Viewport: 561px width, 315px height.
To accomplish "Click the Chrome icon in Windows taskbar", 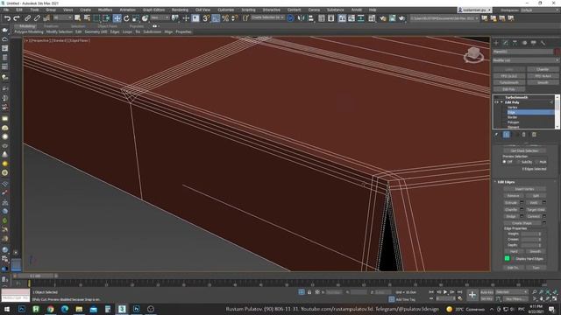I will 51,309.
